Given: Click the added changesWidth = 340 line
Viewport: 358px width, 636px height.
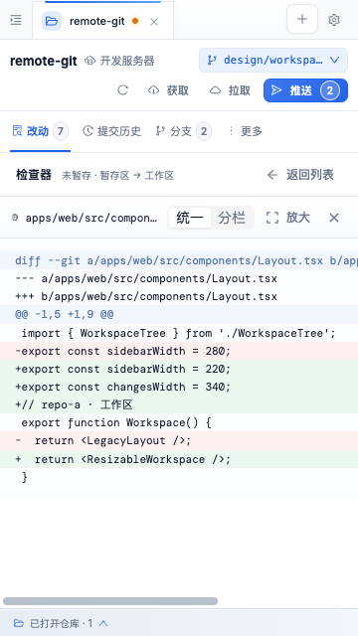Looking at the screenshot, I should [179, 387].
